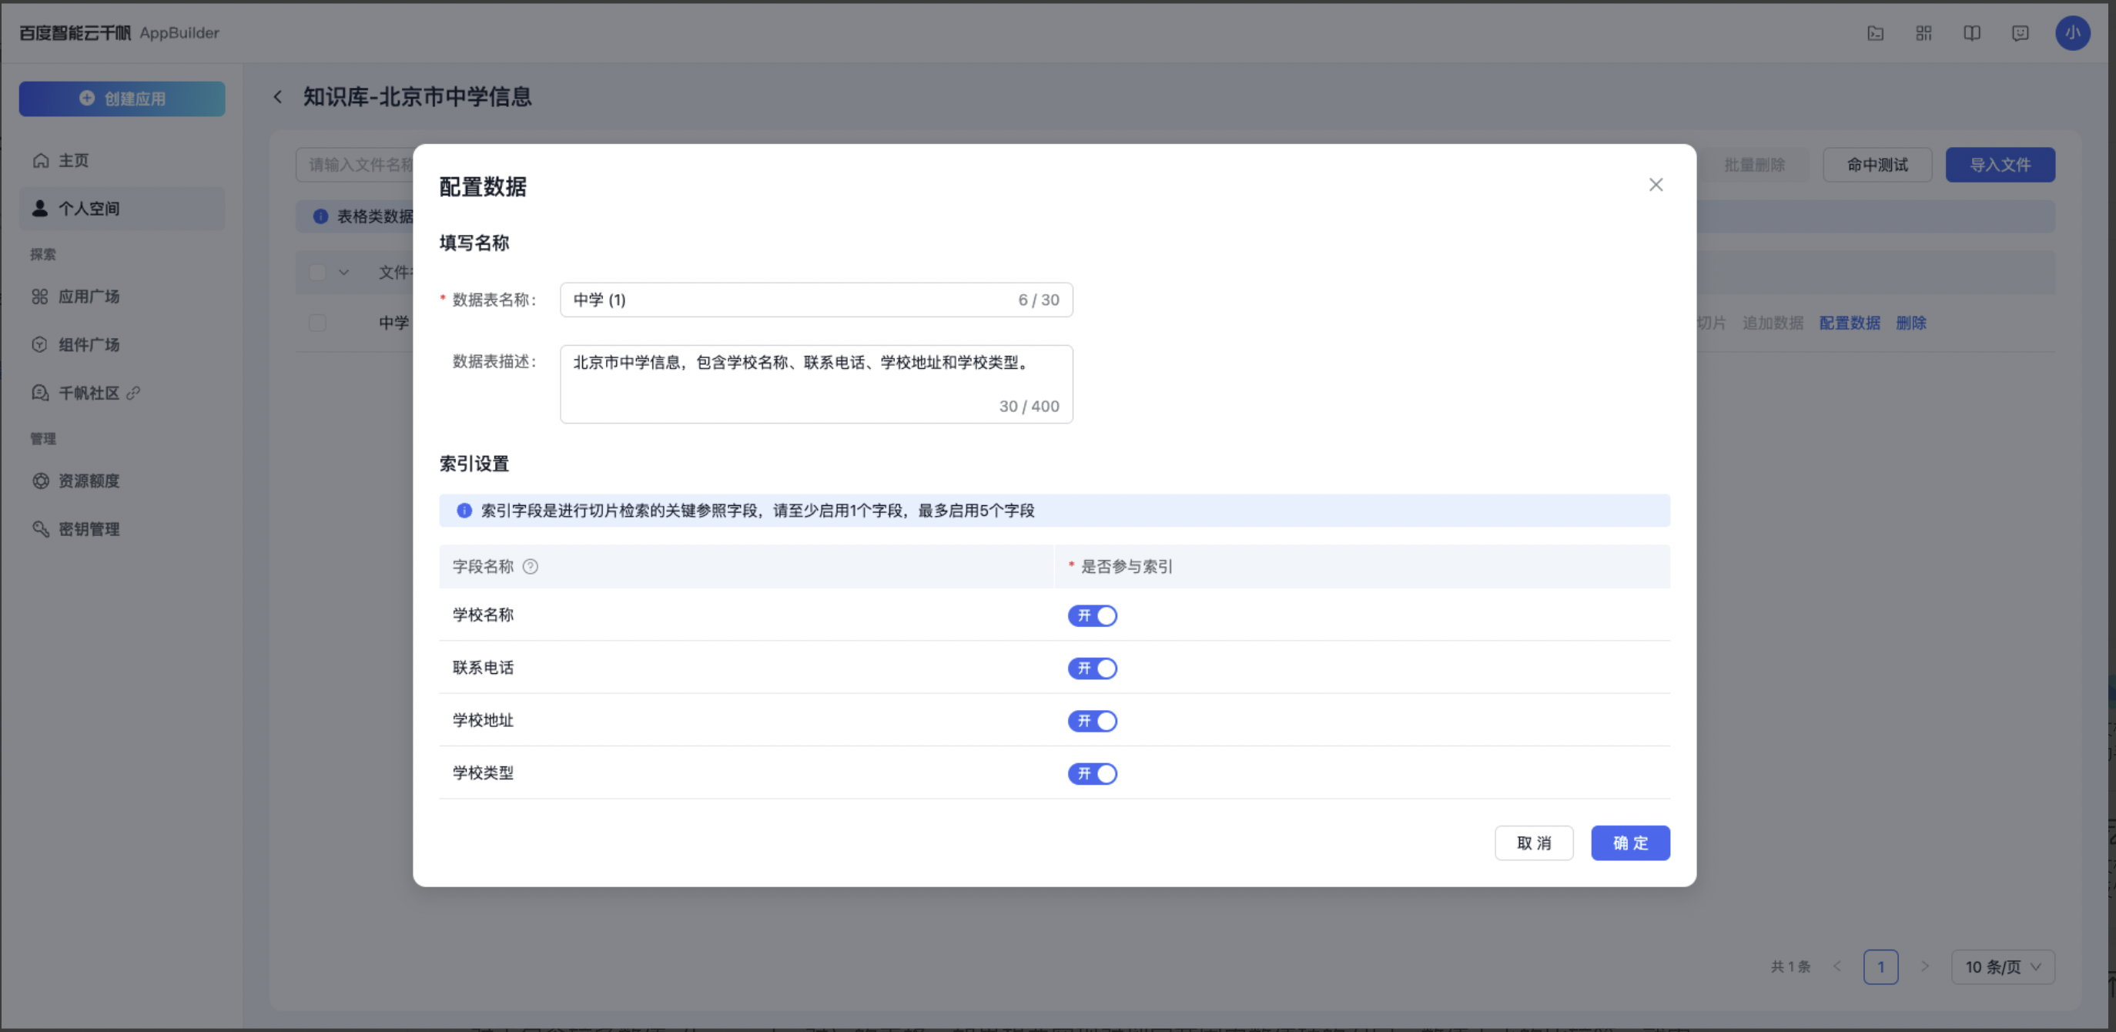
Task: Click the key icon next to 密钥管理
Action: (40, 528)
